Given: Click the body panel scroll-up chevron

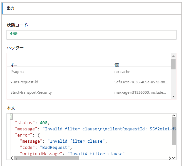Looking at the screenshot, I should pyautogui.click(x=174, y=115).
